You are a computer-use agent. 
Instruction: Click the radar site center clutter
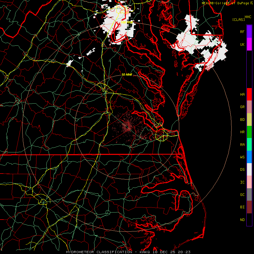[128, 127]
